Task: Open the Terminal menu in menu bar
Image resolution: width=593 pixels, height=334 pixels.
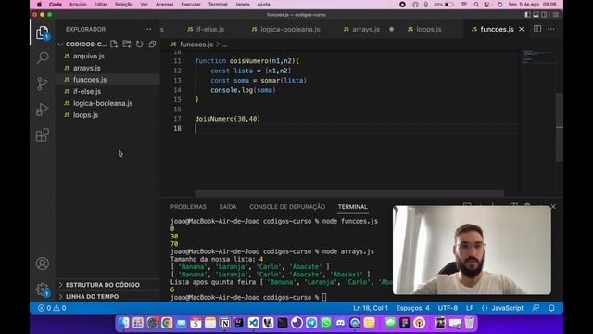Action: click(218, 5)
